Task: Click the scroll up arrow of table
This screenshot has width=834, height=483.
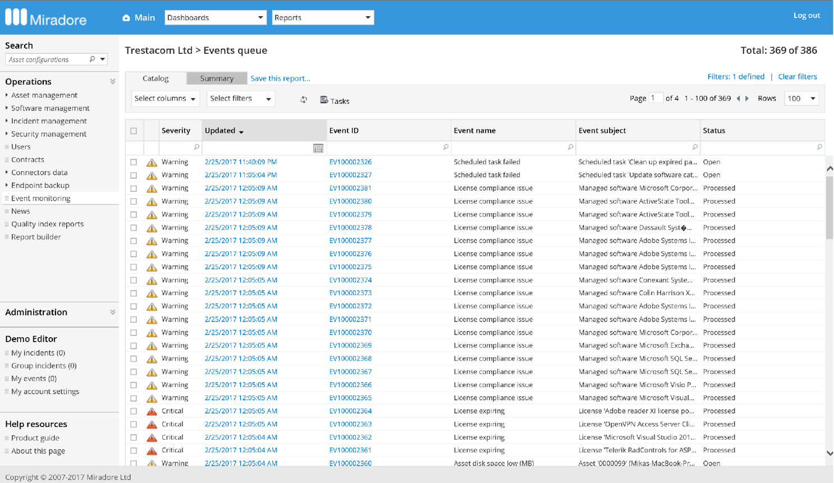Action: point(830,168)
